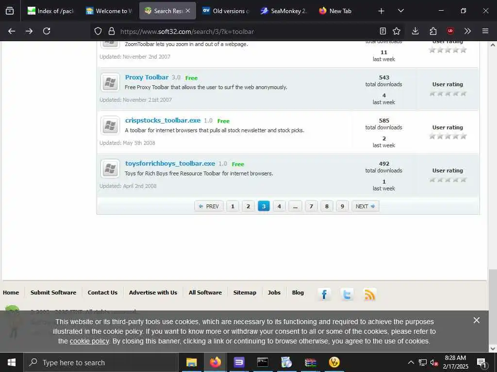Open the downloads panel
Image resolution: width=497 pixels, height=372 pixels.
(x=415, y=31)
